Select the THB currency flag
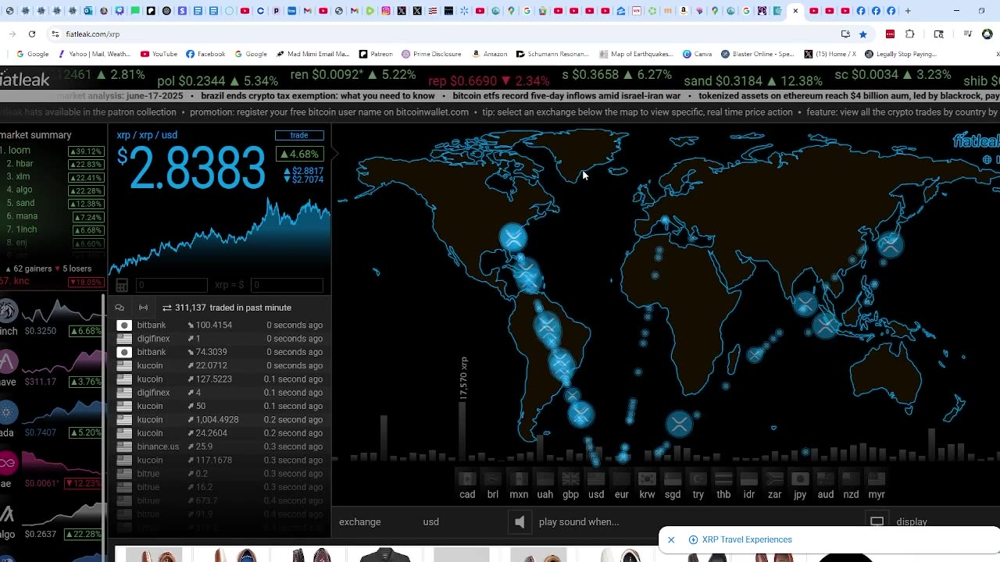This screenshot has height=562, width=1000. (723, 479)
